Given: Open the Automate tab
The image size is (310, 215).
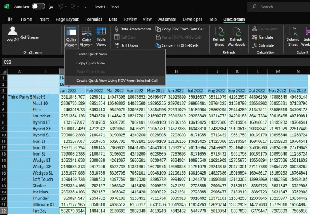Looking at the screenshot, I should coord(167,19).
